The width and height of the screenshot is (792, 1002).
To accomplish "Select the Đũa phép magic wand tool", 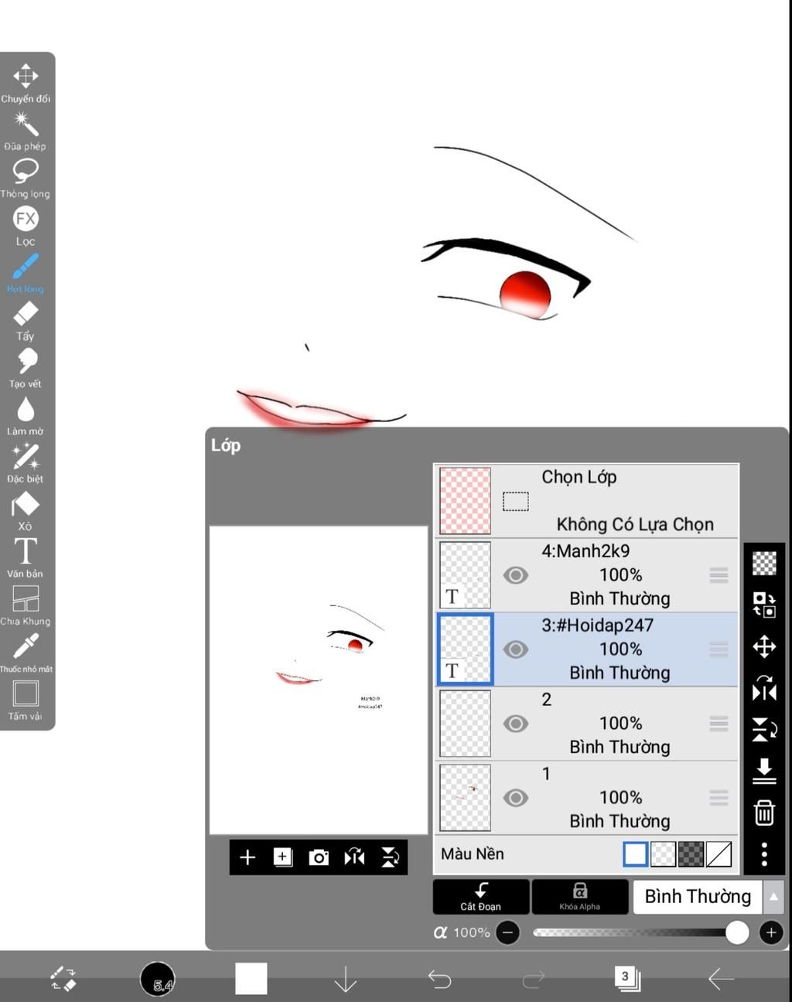I will [x=26, y=131].
